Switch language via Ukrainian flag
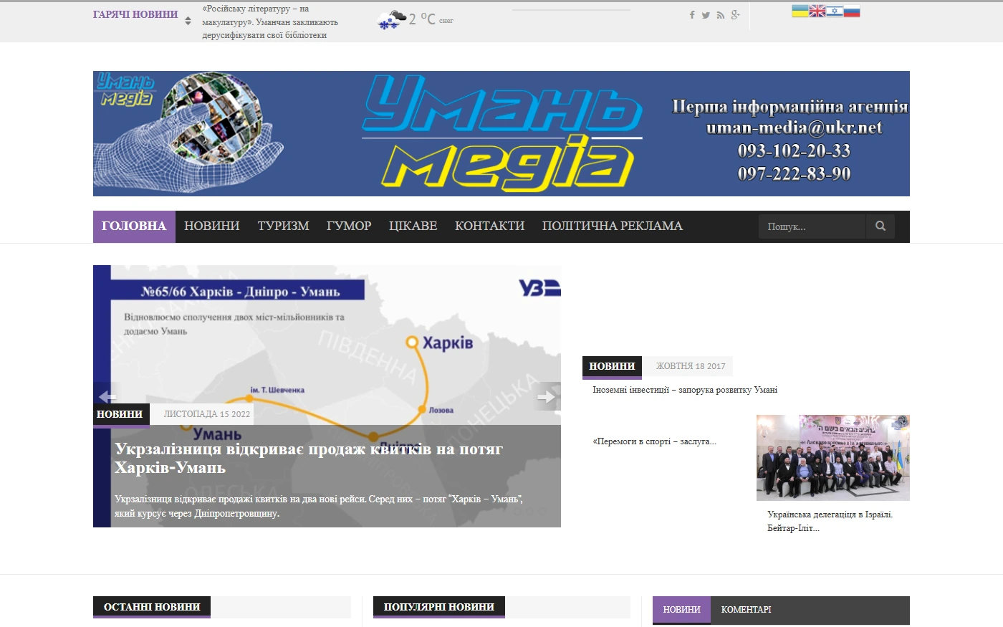The width and height of the screenshot is (1003, 627). point(800,11)
